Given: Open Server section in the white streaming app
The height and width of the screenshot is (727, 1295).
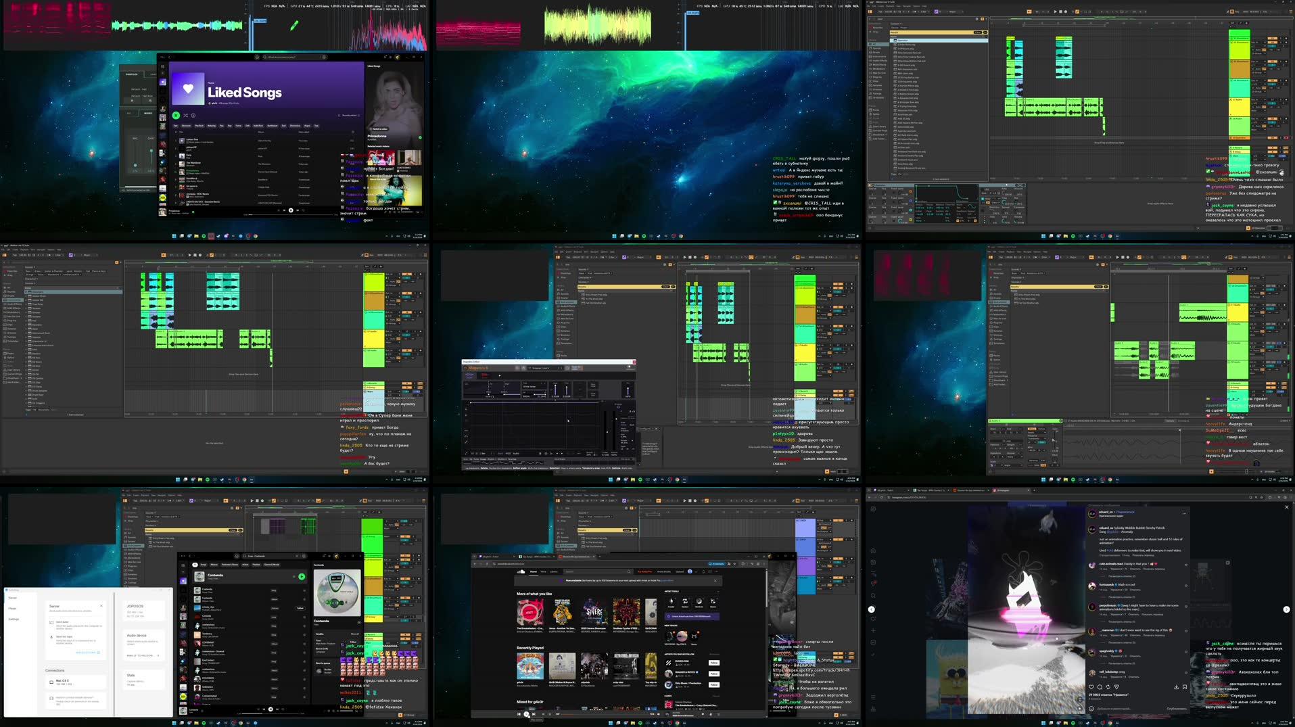Looking at the screenshot, I should tap(13, 598).
